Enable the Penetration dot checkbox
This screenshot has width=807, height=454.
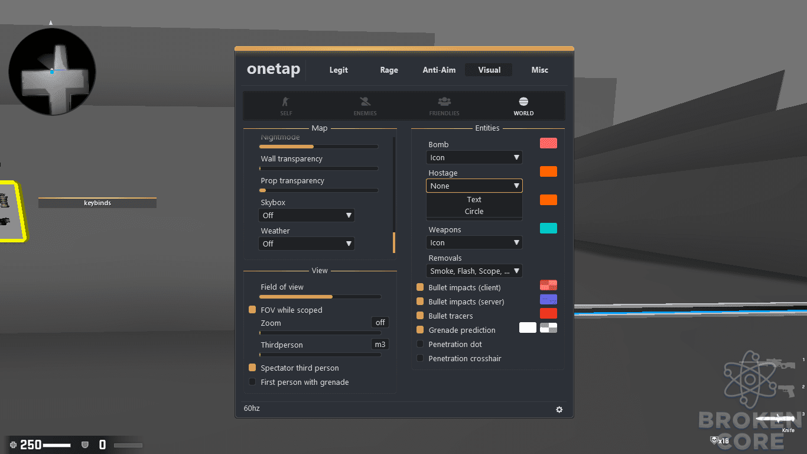pyautogui.click(x=420, y=344)
